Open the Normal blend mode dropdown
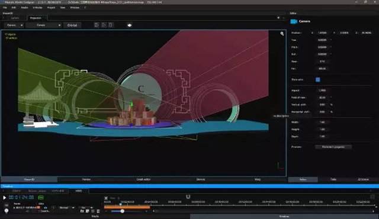The image size is (379, 219). tap(66, 208)
